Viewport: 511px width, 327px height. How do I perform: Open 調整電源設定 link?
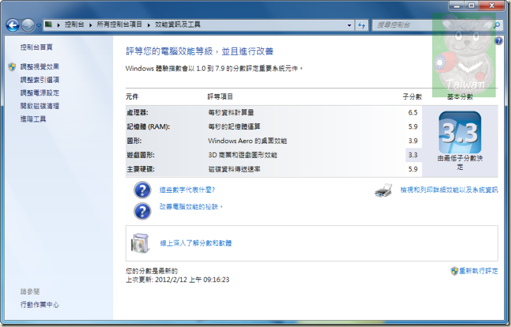(x=39, y=93)
